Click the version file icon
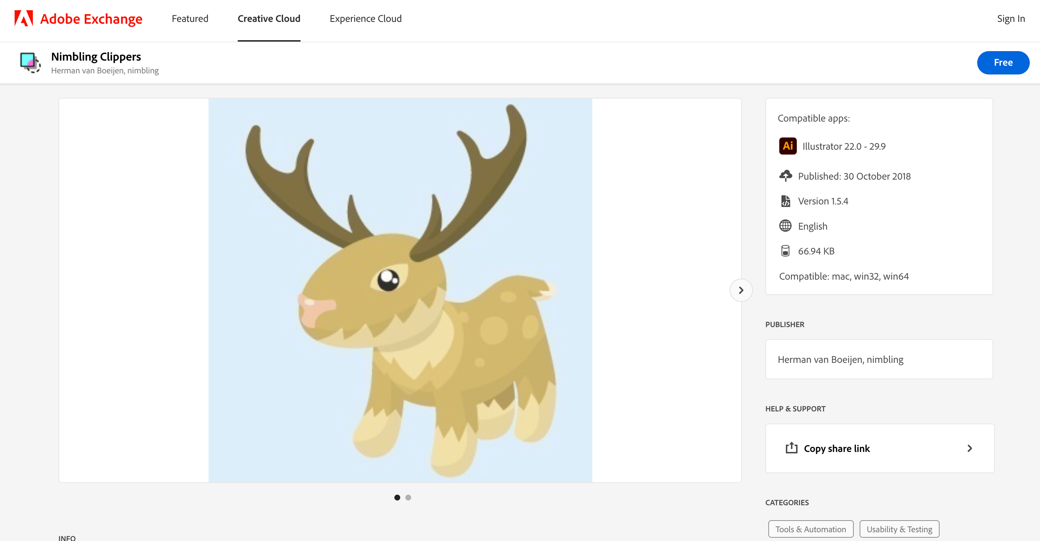The width and height of the screenshot is (1040, 541). (x=785, y=201)
